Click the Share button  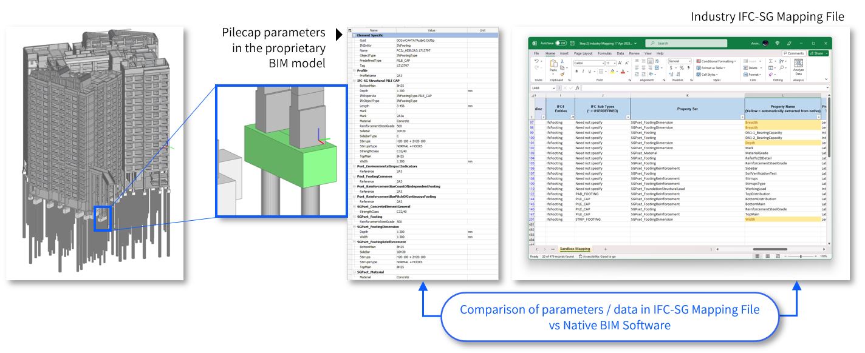(818, 53)
